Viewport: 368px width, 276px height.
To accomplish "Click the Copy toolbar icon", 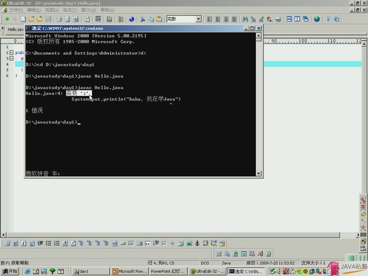I will click(x=151, y=19).
